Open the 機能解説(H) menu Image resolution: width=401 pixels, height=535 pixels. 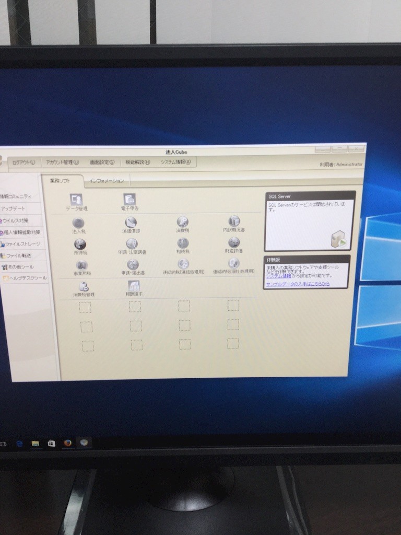[137, 162]
